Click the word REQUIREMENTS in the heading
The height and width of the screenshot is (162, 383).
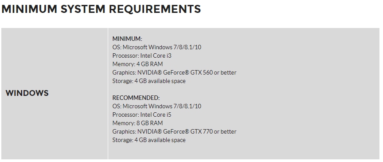click(155, 9)
